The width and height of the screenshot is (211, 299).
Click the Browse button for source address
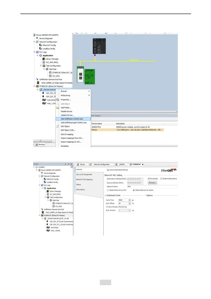point(152,183)
